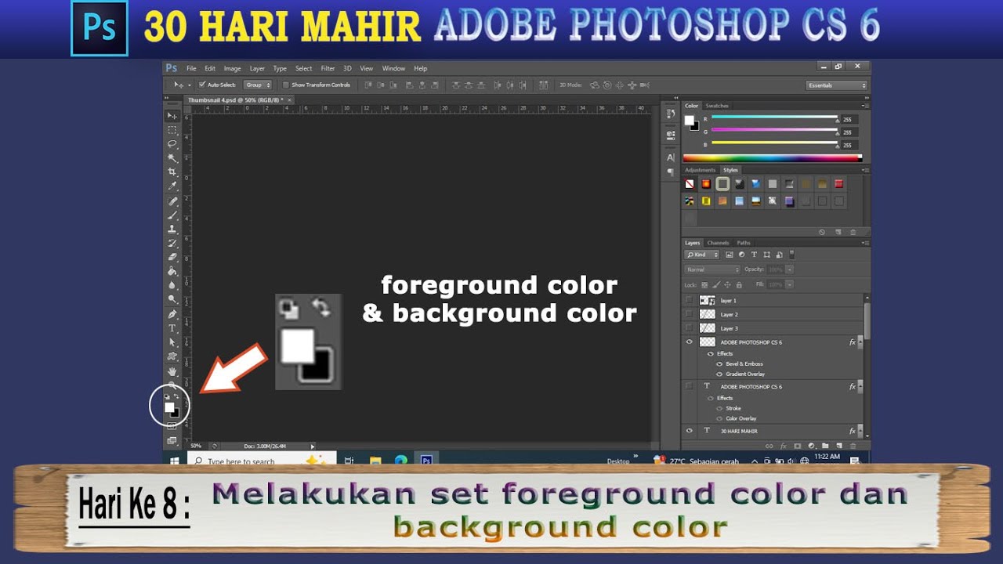Image resolution: width=1003 pixels, height=564 pixels.
Task: Click the zoom percentage field 50%
Action: point(197,446)
